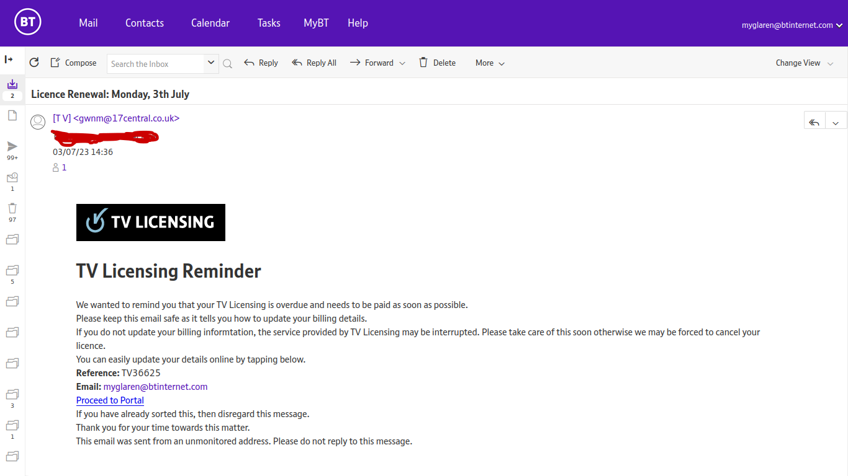Open the Change View dropdown
The height and width of the screenshot is (476, 848).
(804, 63)
